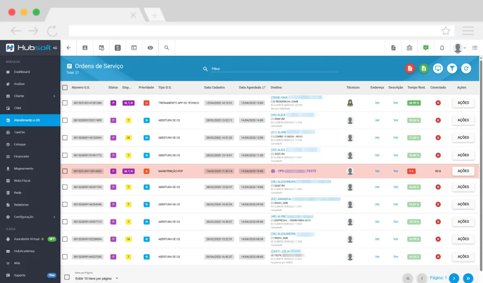483x283 pixels.
Task: Check the row for O.S. 001325059144264046
Action: (x=65, y=204)
